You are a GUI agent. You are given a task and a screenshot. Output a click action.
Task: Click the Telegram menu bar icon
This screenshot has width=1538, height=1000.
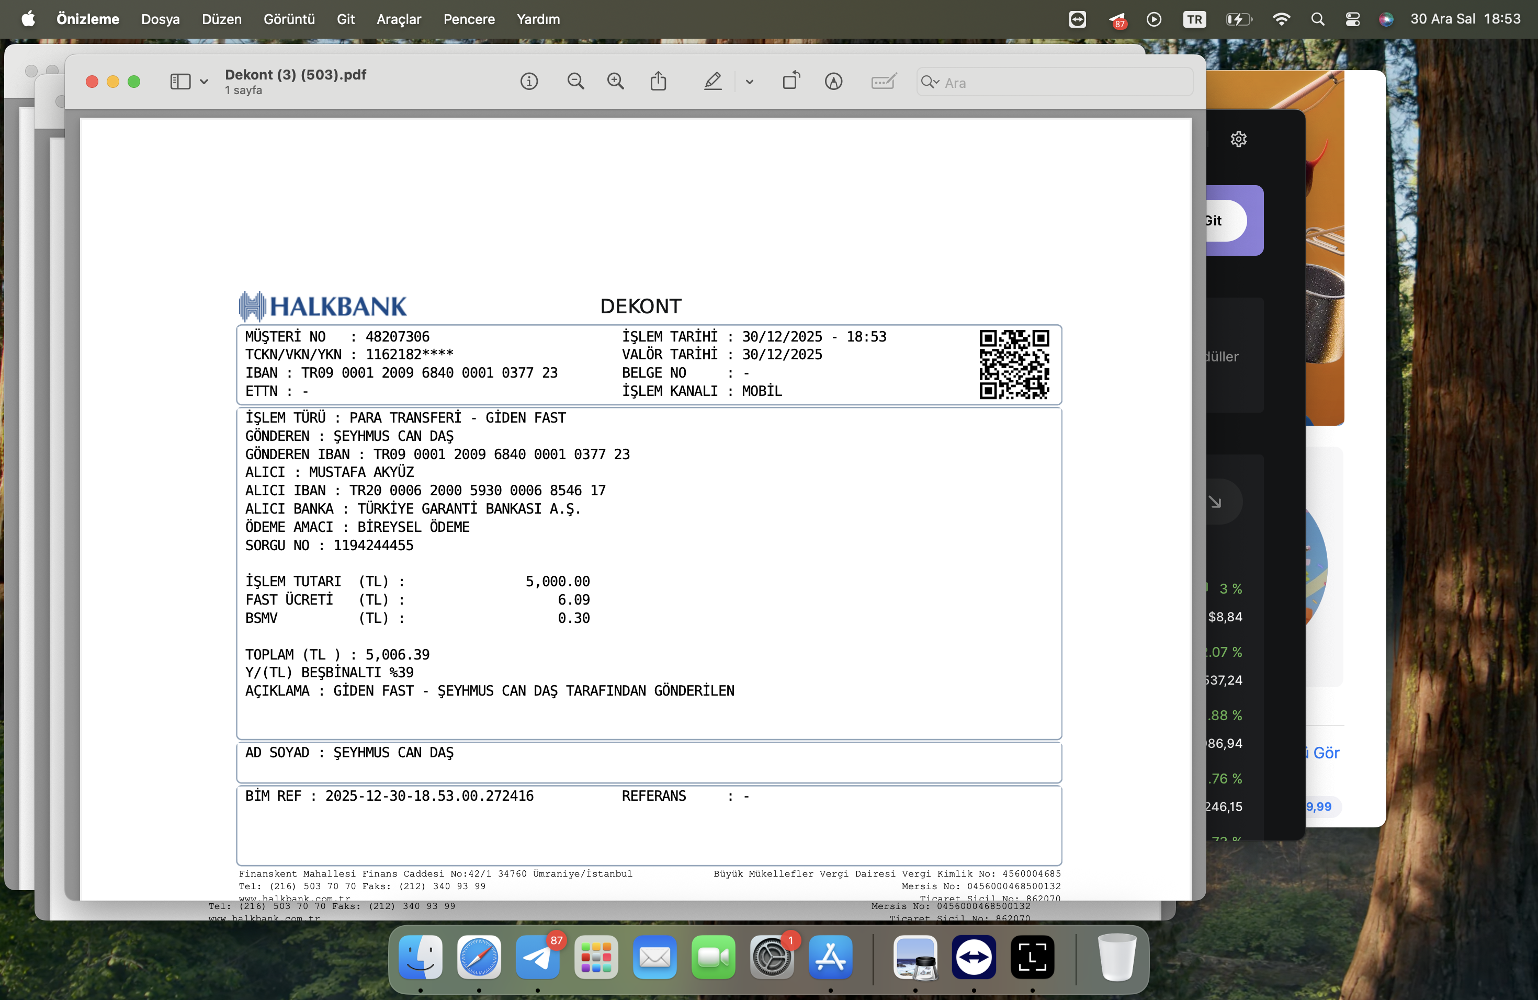pos(1118,20)
